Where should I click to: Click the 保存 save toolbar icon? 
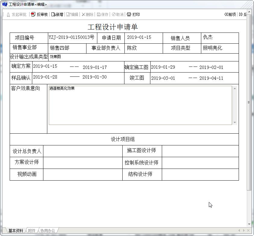(102, 14)
